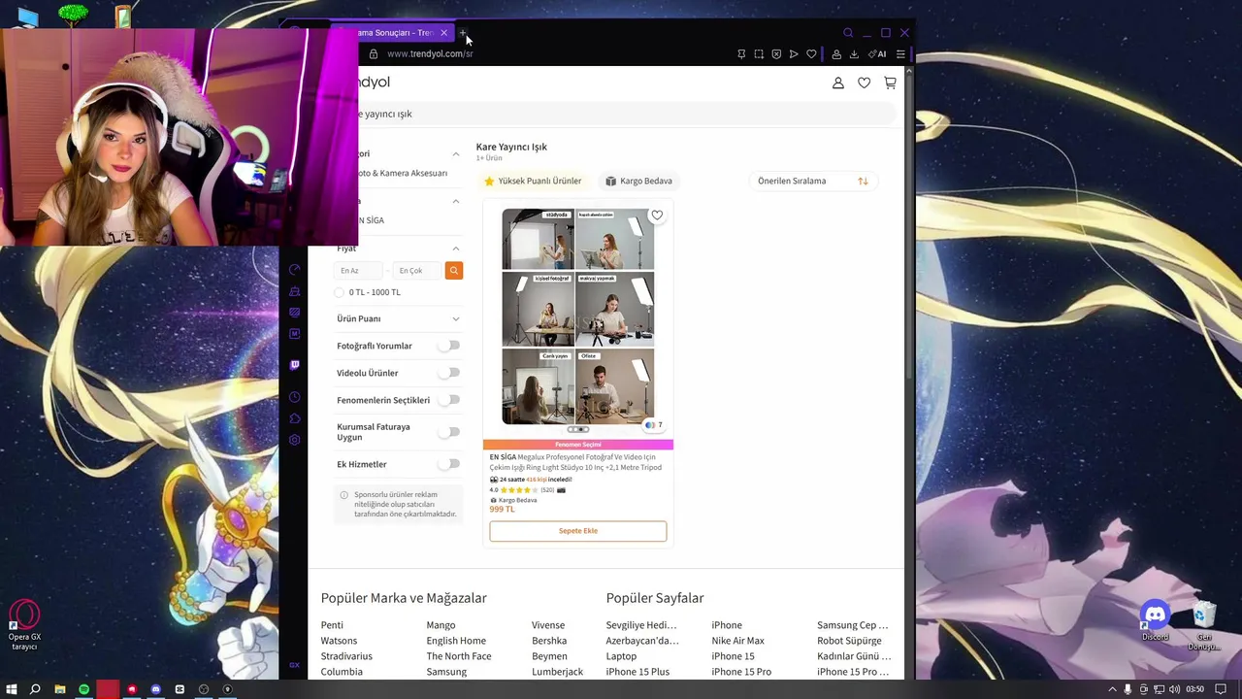This screenshot has height=699, width=1242.
Task: Open the ad blocker shield icon
Action: [x=776, y=54]
